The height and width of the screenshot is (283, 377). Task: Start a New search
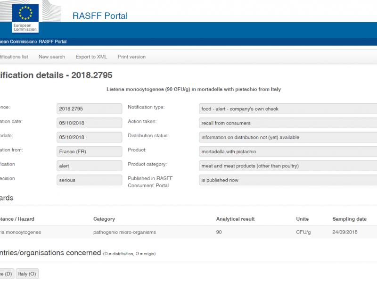point(52,57)
